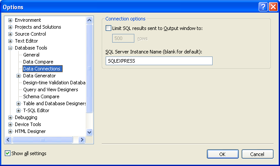
Task: Select Environment in the tree
Action: 28,20
